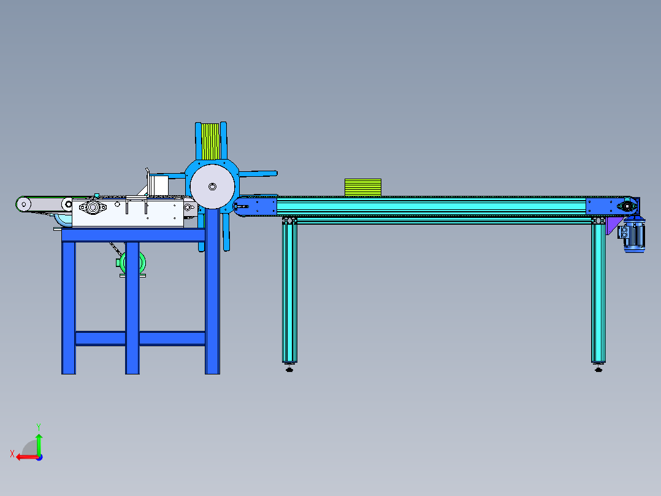Select the small white box above the left machine

tap(159, 185)
